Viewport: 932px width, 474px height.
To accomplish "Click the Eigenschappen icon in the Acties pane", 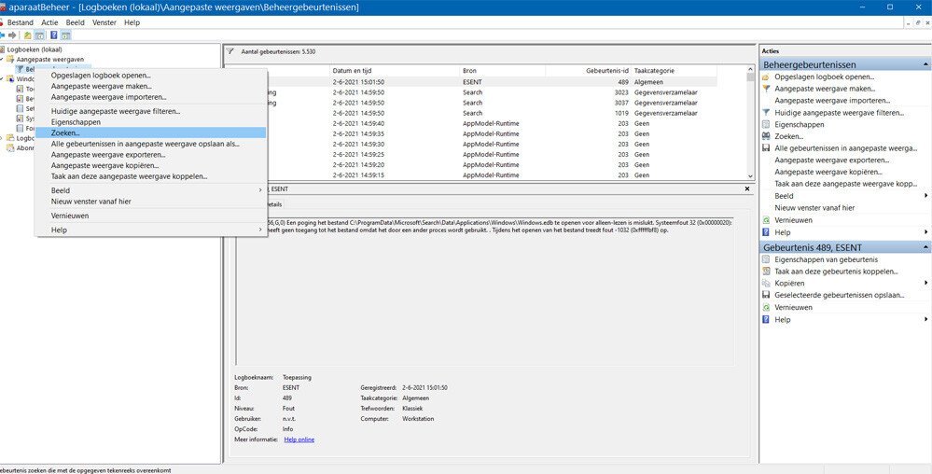I will click(x=766, y=125).
